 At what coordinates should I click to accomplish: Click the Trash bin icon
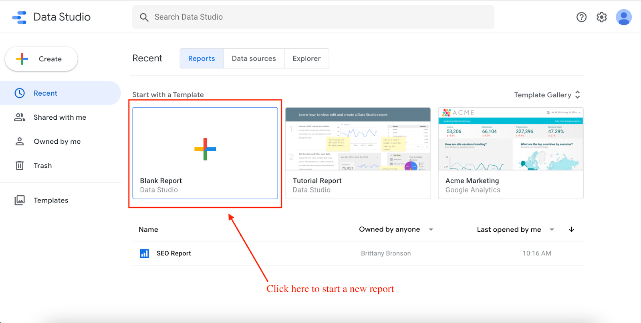(20, 166)
